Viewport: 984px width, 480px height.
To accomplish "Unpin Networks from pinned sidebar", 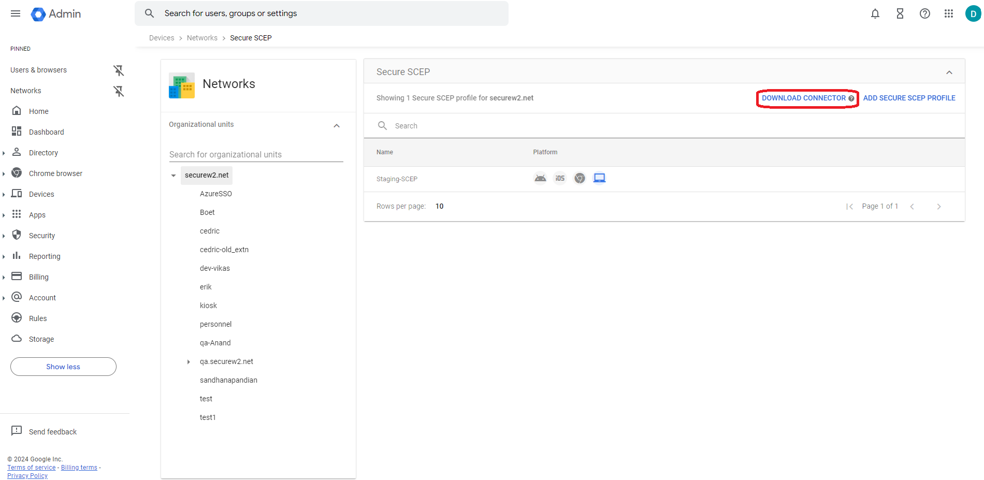I will [x=119, y=91].
